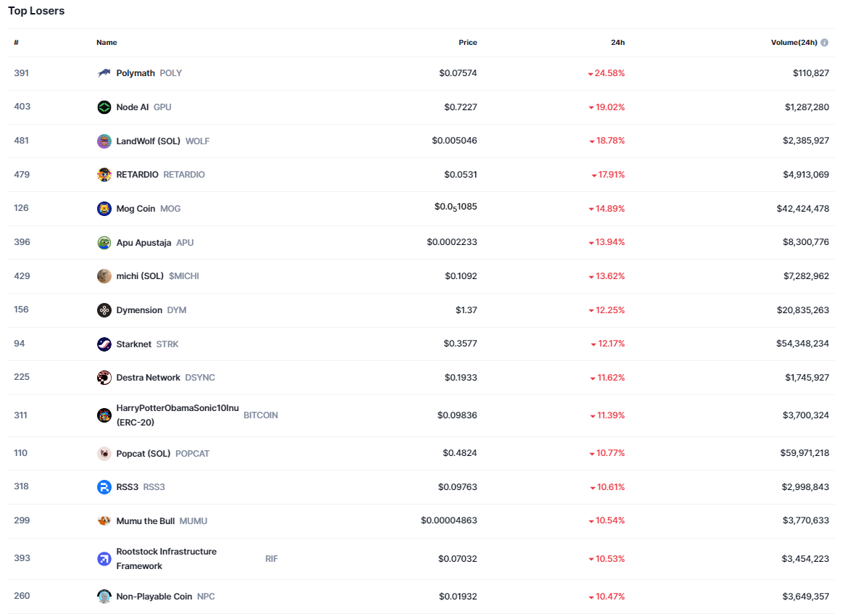Sort by Volume(24h) column header
The image size is (866, 614).
pos(794,43)
